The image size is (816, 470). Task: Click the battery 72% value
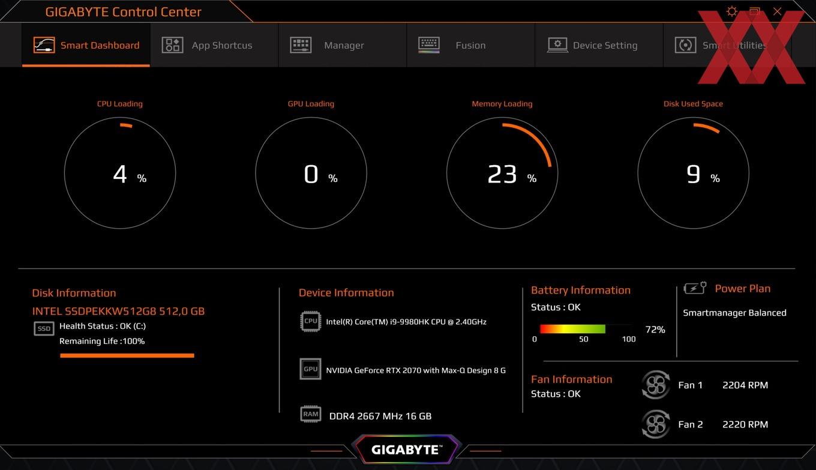click(x=655, y=330)
